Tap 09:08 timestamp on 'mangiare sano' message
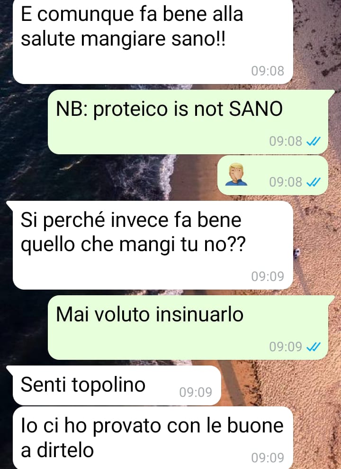341x469 pixels. click(x=268, y=71)
